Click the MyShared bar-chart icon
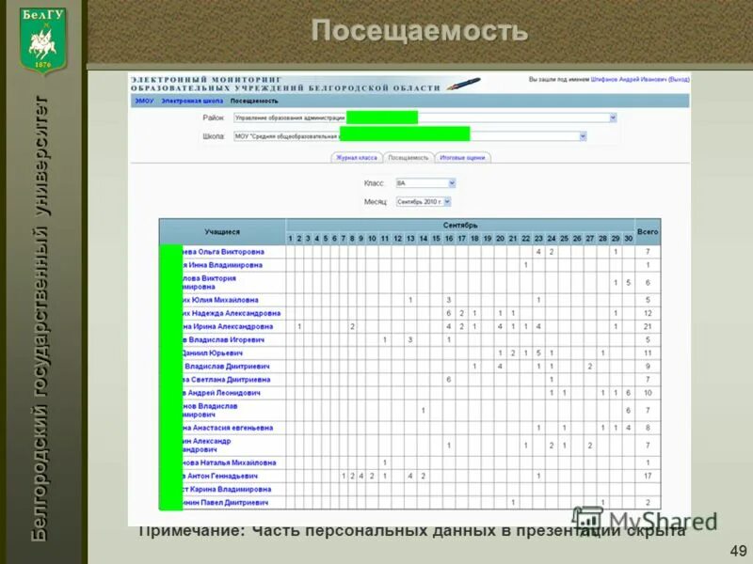Viewport: 753px width, 564px height. [590, 518]
